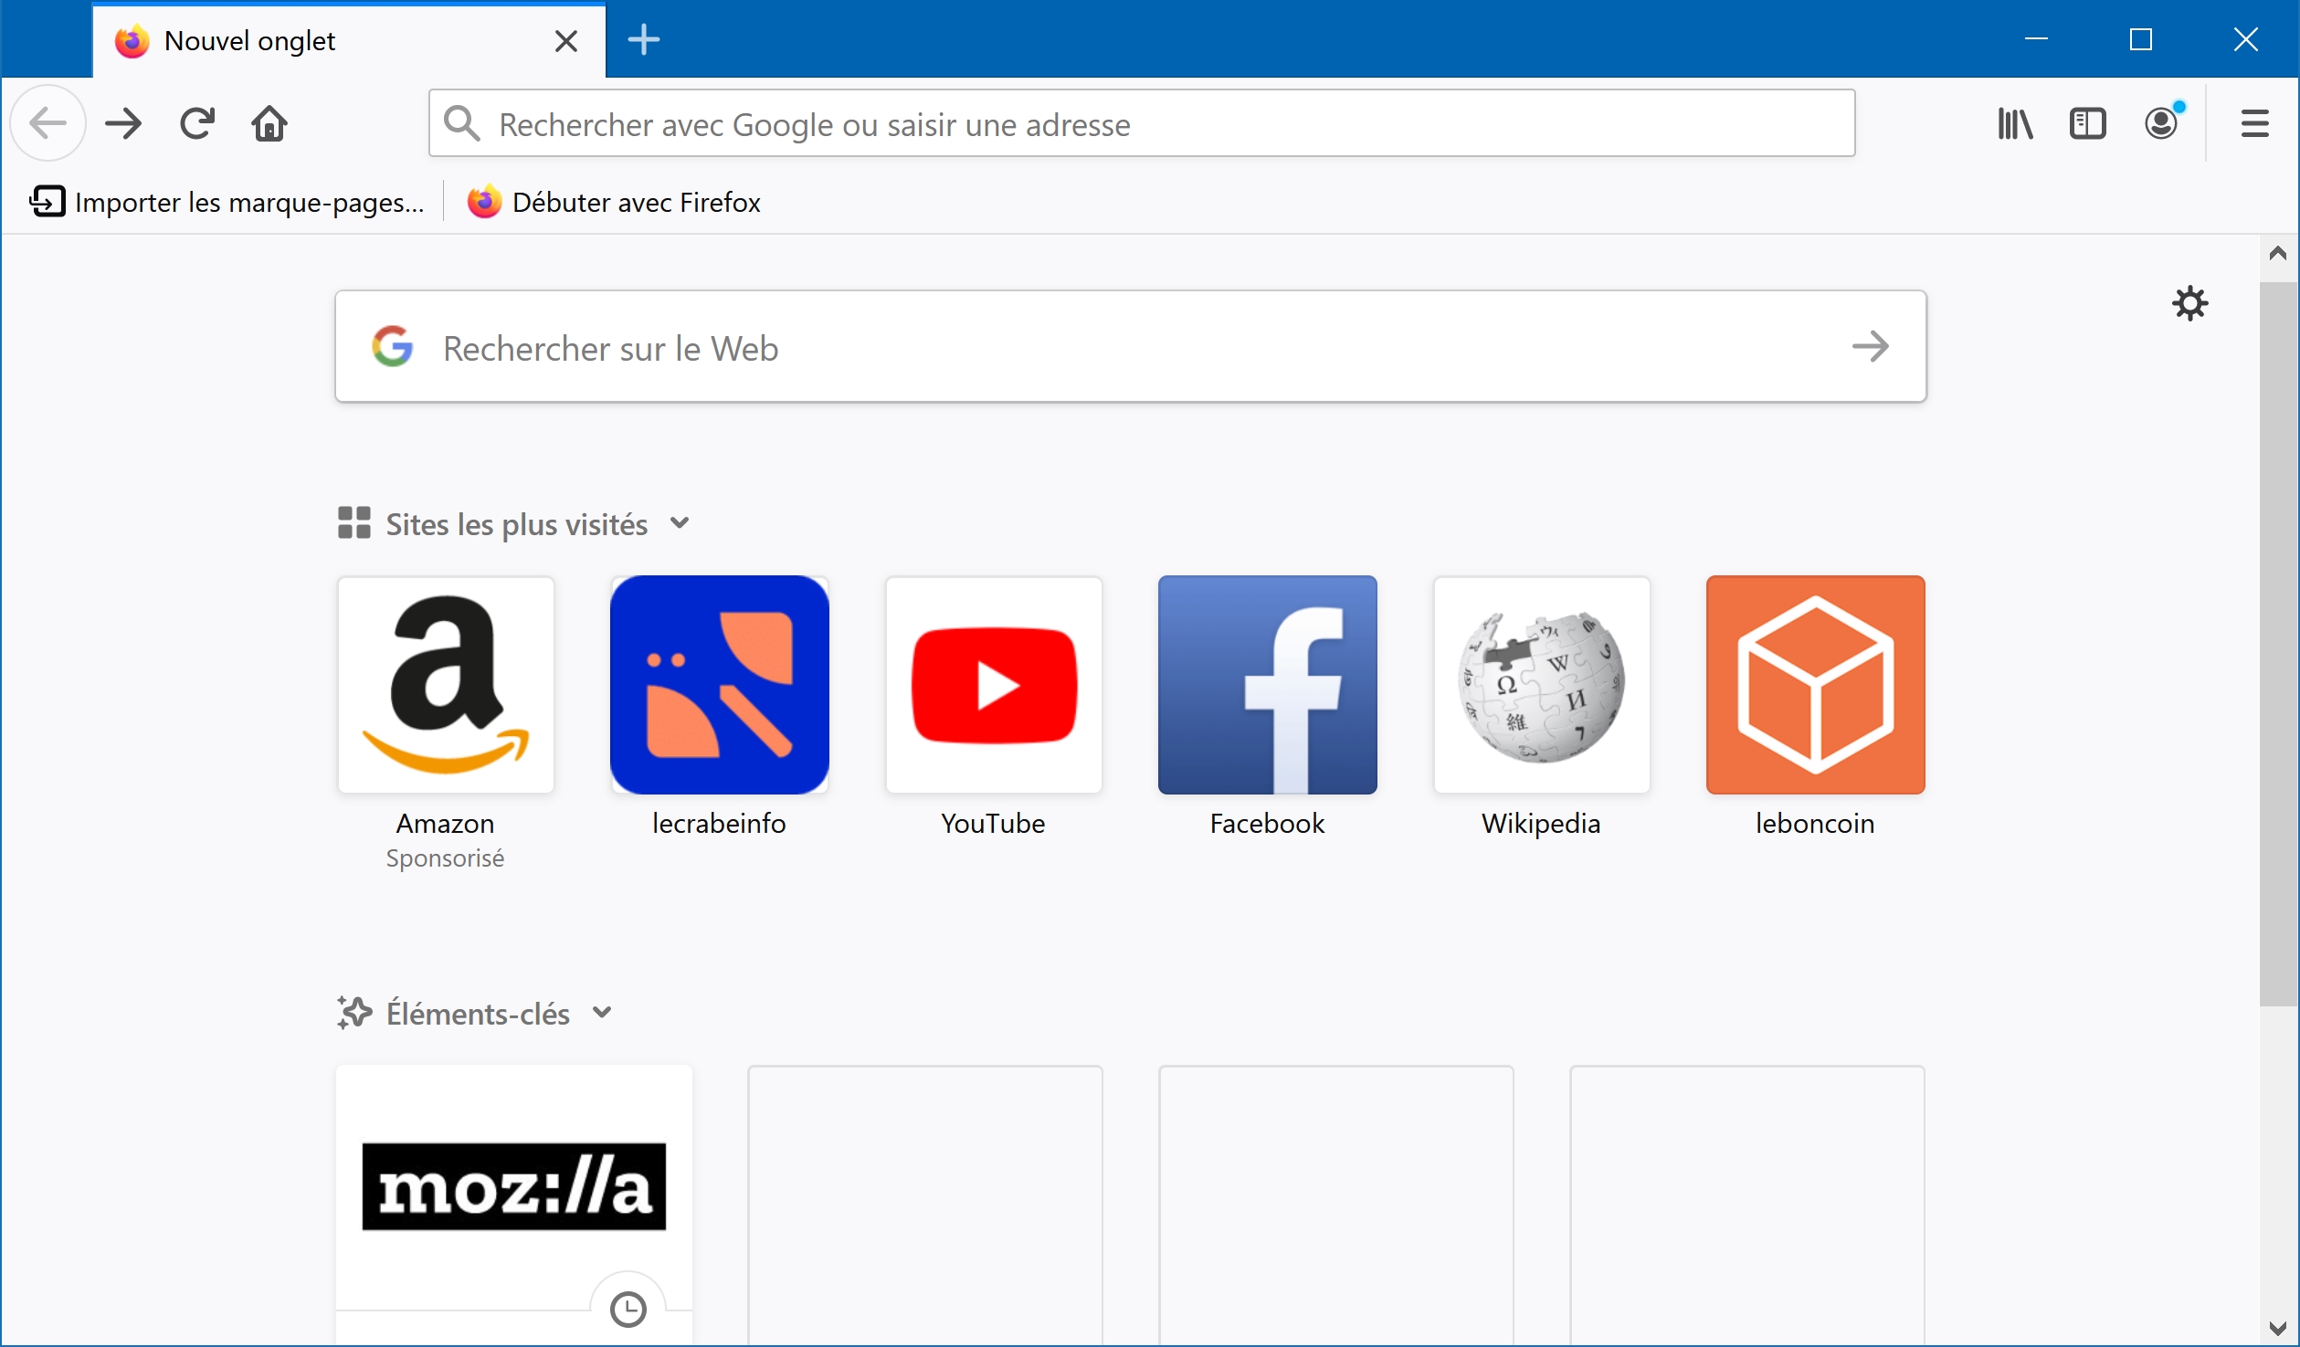
Task: Go forward with the forward arrow
Action: point(123,123)
